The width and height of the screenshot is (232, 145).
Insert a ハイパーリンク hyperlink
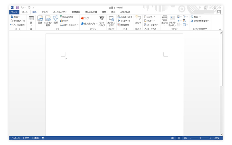(x=125, y=17)
